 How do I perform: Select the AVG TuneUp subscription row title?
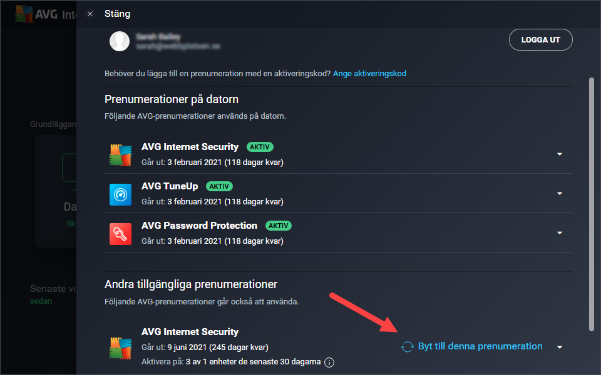click(170, 186)
